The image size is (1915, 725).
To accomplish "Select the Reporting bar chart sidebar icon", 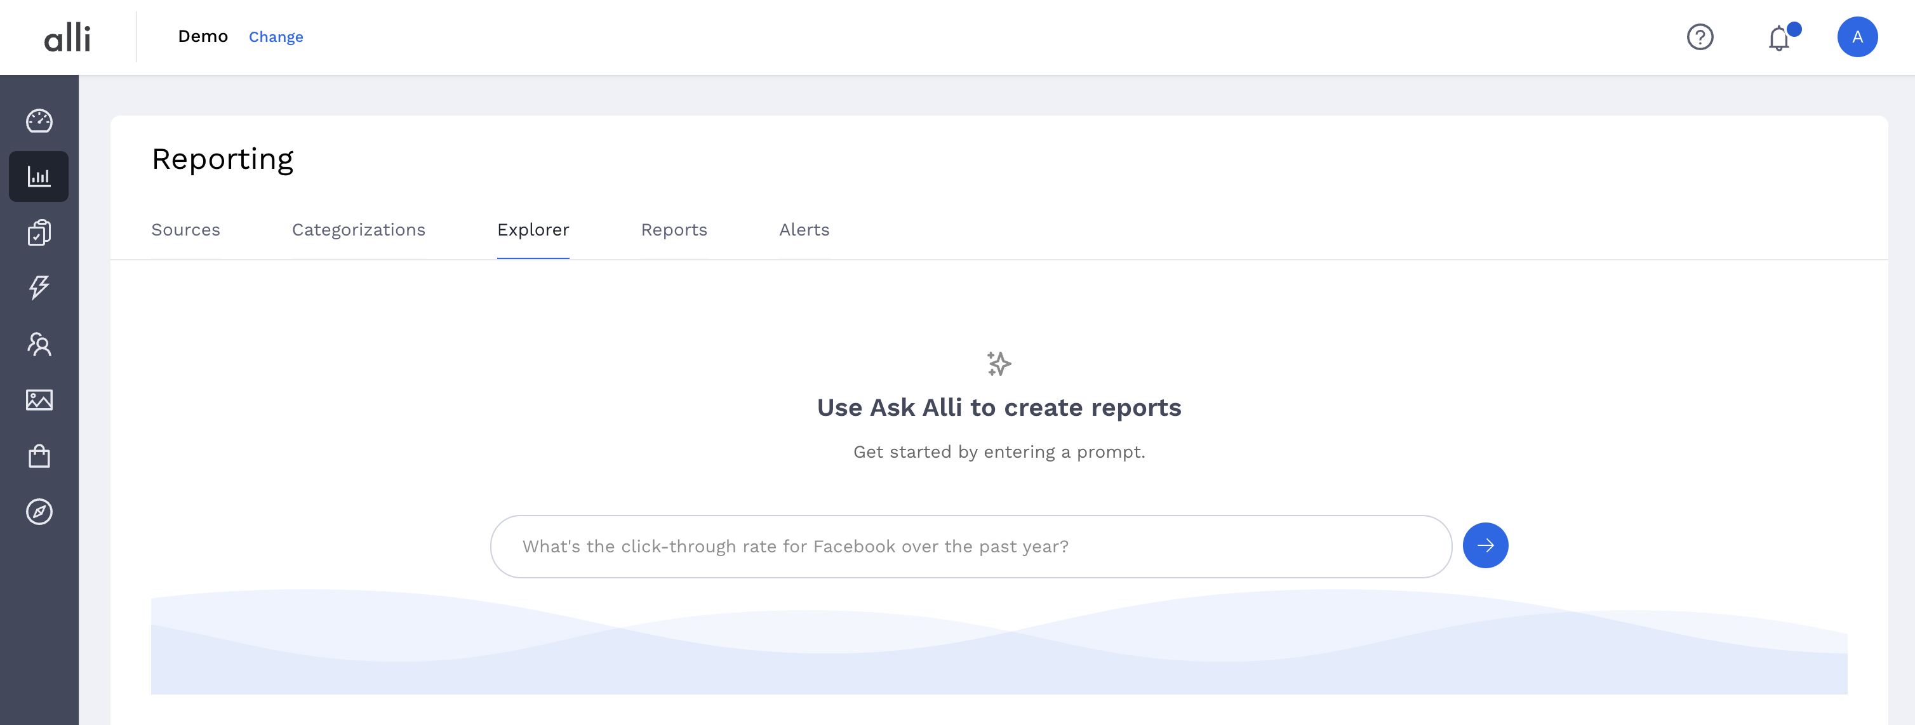I will coord(39,176).
